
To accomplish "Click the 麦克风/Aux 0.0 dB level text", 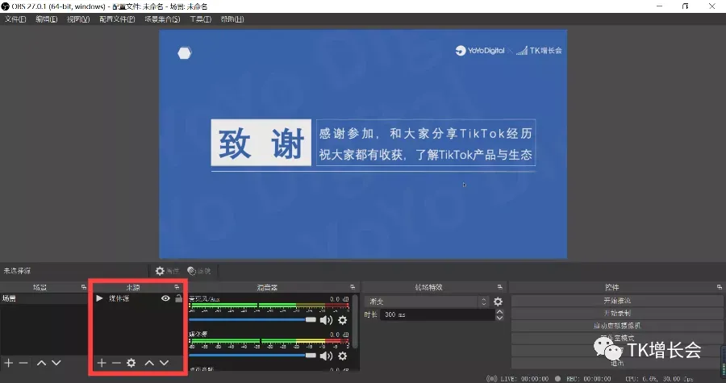I will [x=339, y=299].
